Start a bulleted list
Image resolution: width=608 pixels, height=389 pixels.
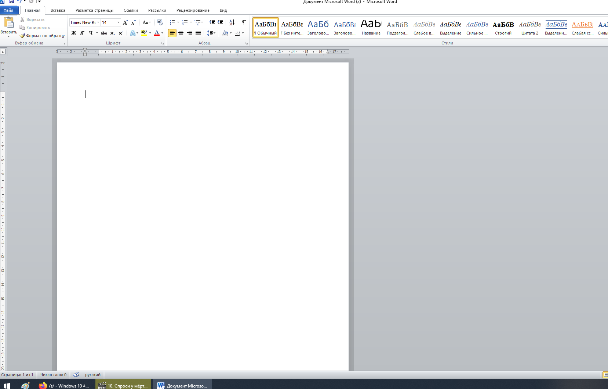(x=172, y=22)
